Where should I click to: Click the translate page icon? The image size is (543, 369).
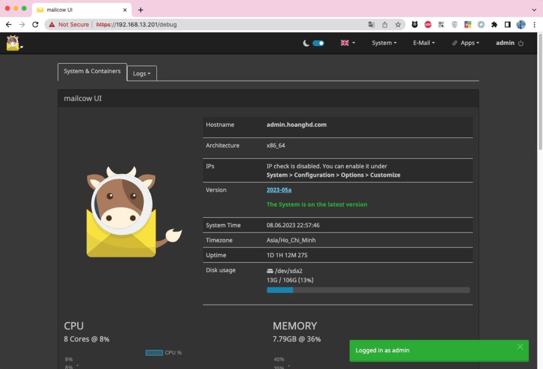click(x=371, y=24)
